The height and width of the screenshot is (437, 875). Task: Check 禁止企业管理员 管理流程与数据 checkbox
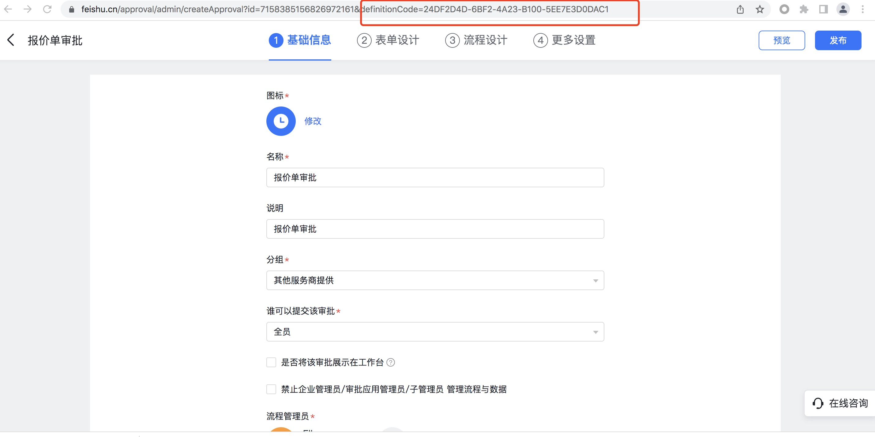point(271,389)
